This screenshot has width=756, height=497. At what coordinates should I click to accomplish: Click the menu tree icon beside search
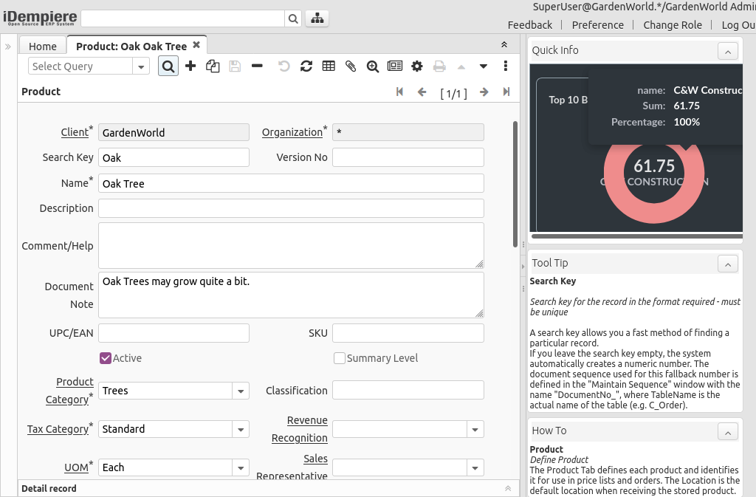pyautogui.click(x=317, y=18)
